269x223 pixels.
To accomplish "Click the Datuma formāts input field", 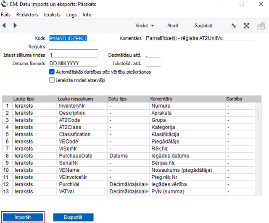I will (73, 64).
